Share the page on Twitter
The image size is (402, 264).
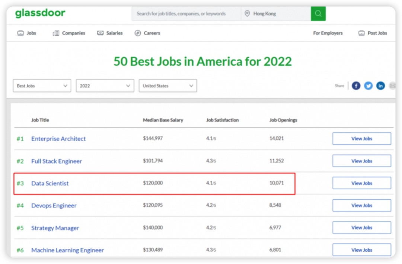click(x=368, y=86)
